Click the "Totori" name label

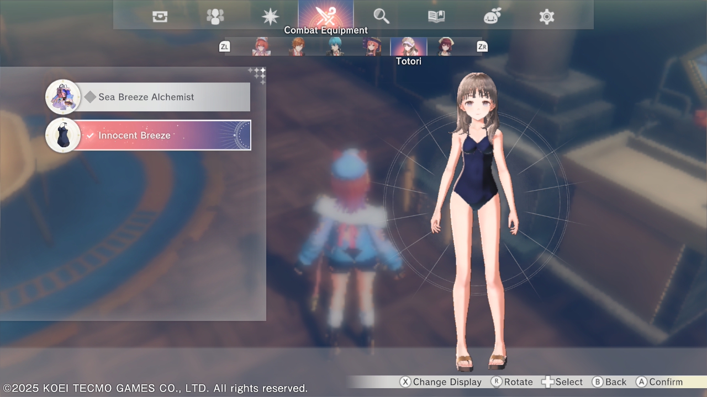tap(409, 61)
